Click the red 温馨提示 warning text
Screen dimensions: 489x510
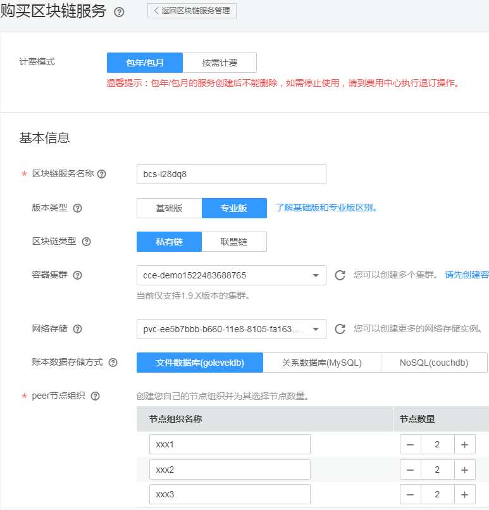tap(283, 84)
